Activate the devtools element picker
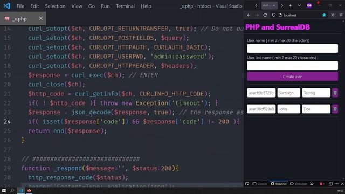345x194 pixels. [x=247, y=184]
